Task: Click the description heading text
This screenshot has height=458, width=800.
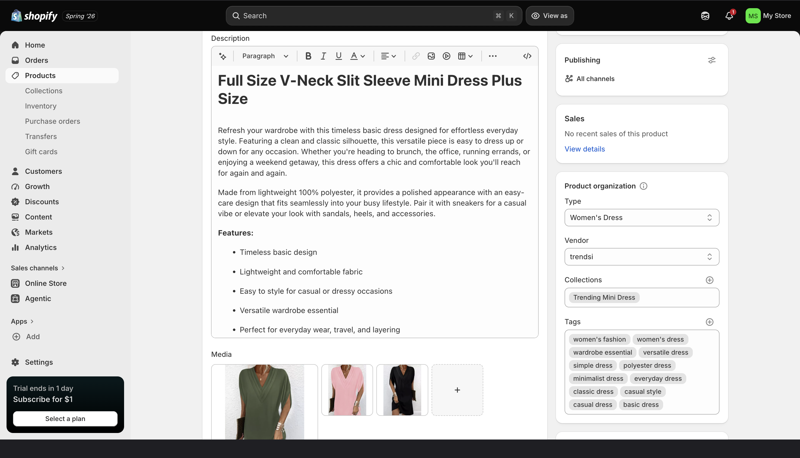Action: tap(370, 90)
